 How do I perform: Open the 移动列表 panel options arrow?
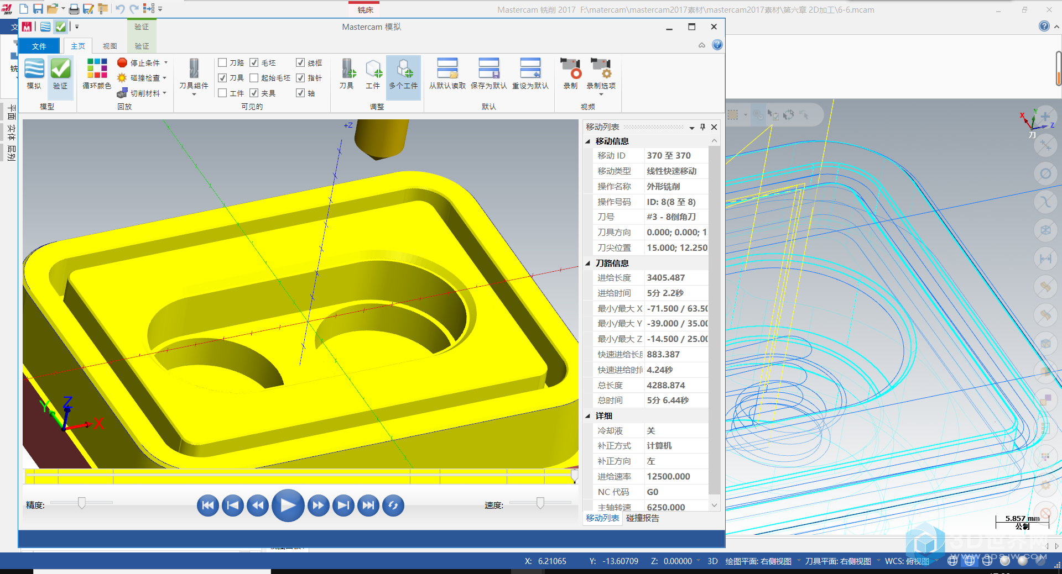point(691,128)
